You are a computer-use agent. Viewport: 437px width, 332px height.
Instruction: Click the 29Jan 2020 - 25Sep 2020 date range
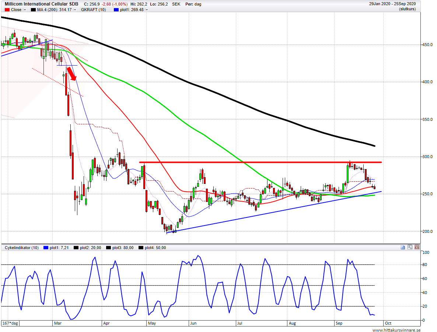(x=392, y=4)
